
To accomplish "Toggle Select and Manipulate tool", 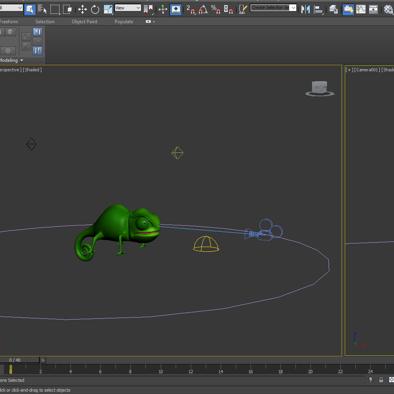I will coord(163,9).
